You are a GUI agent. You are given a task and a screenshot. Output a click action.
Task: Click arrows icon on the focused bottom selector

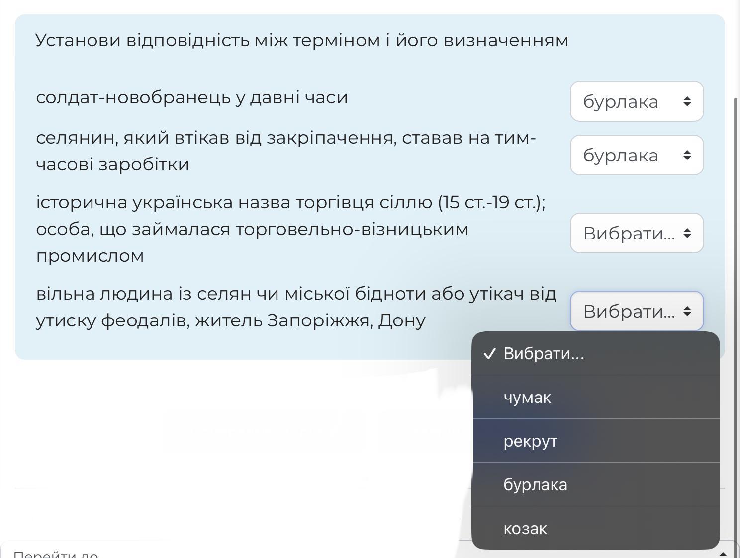(x=687, y=311)
